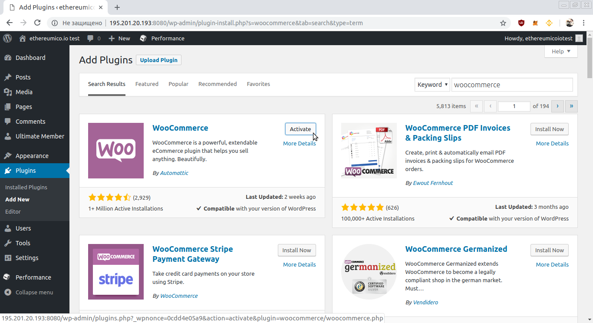This screenshot has height=323, width=593.
Task: Expand the Help panel
Action: [561, 51]
